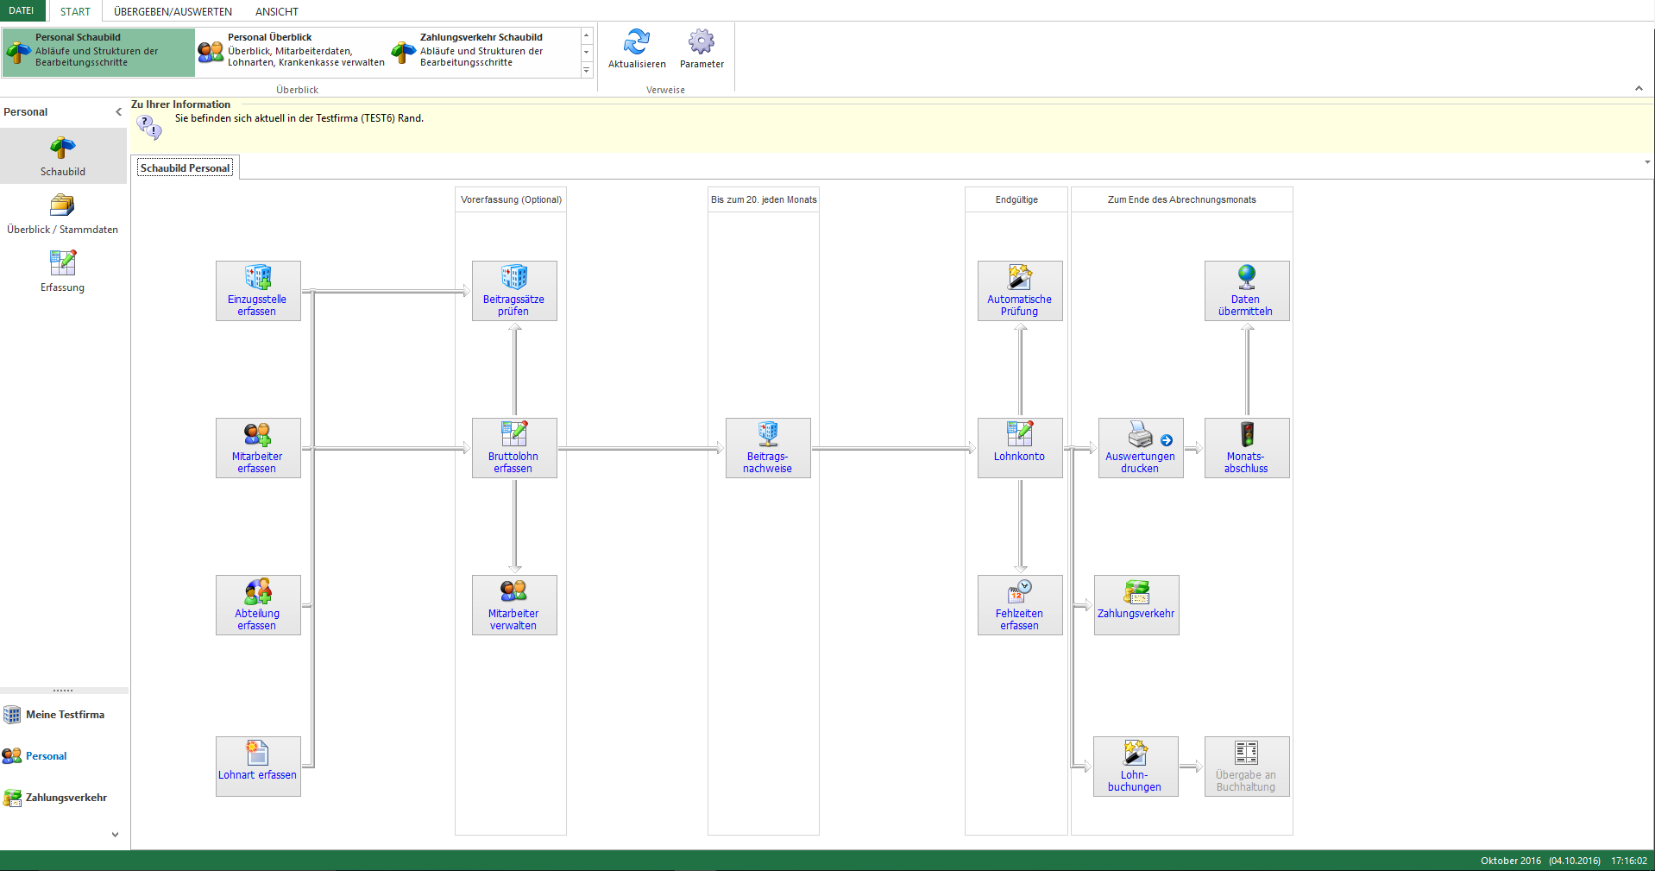Screen dimensions: 1655x871
Task: Click the Fehlzeiten erfassen icon
Action: click(x=1019, y=591)
